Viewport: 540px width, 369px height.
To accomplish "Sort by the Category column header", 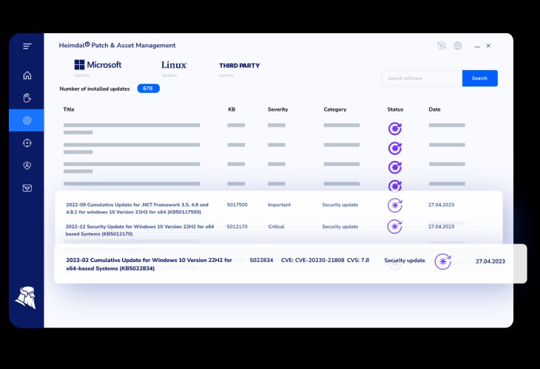I will coord(335,109).
